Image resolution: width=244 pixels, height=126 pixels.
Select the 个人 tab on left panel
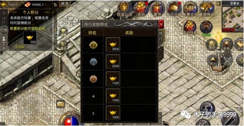pyautogui.click(x=4, y=43)
